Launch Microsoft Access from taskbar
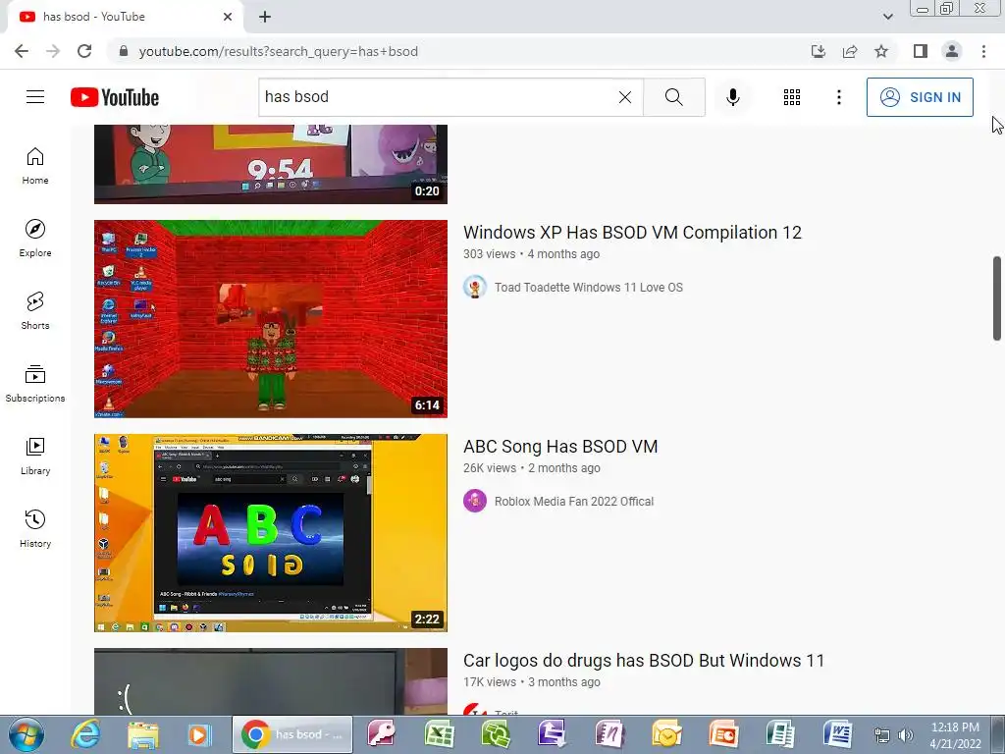 [382, 734]
